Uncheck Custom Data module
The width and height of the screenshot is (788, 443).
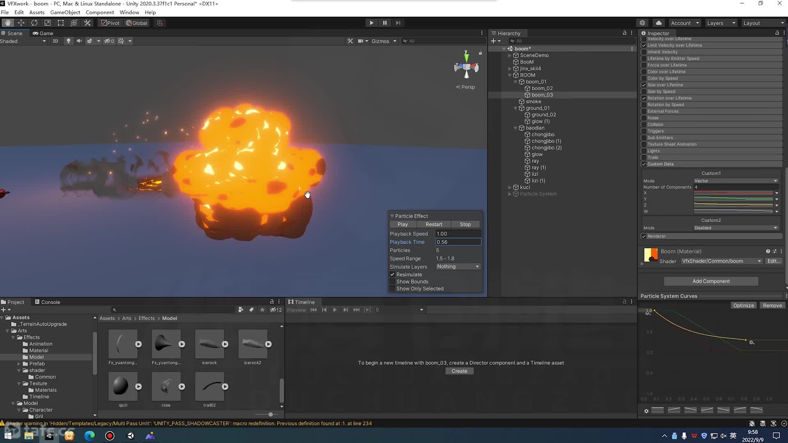644,164
